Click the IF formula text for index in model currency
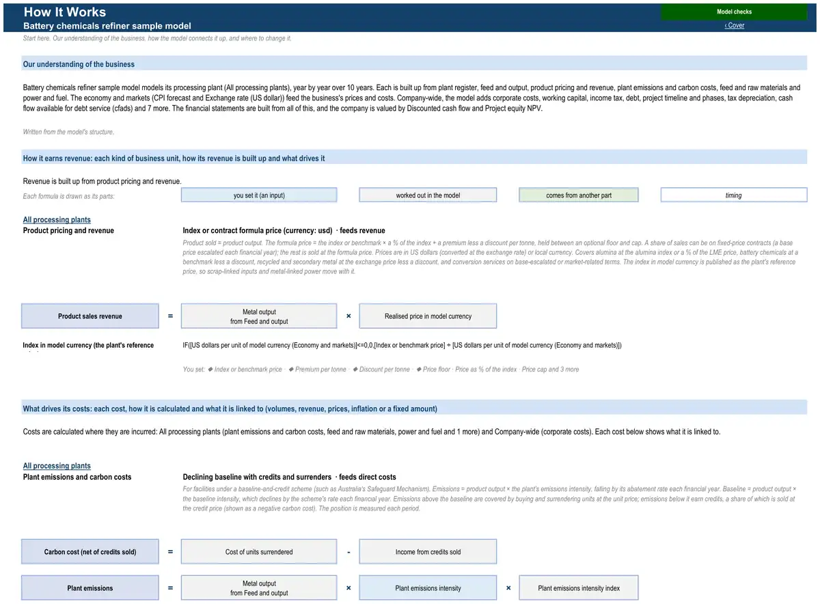This screenshot has height=604, width=820. (x=402, y=346)
